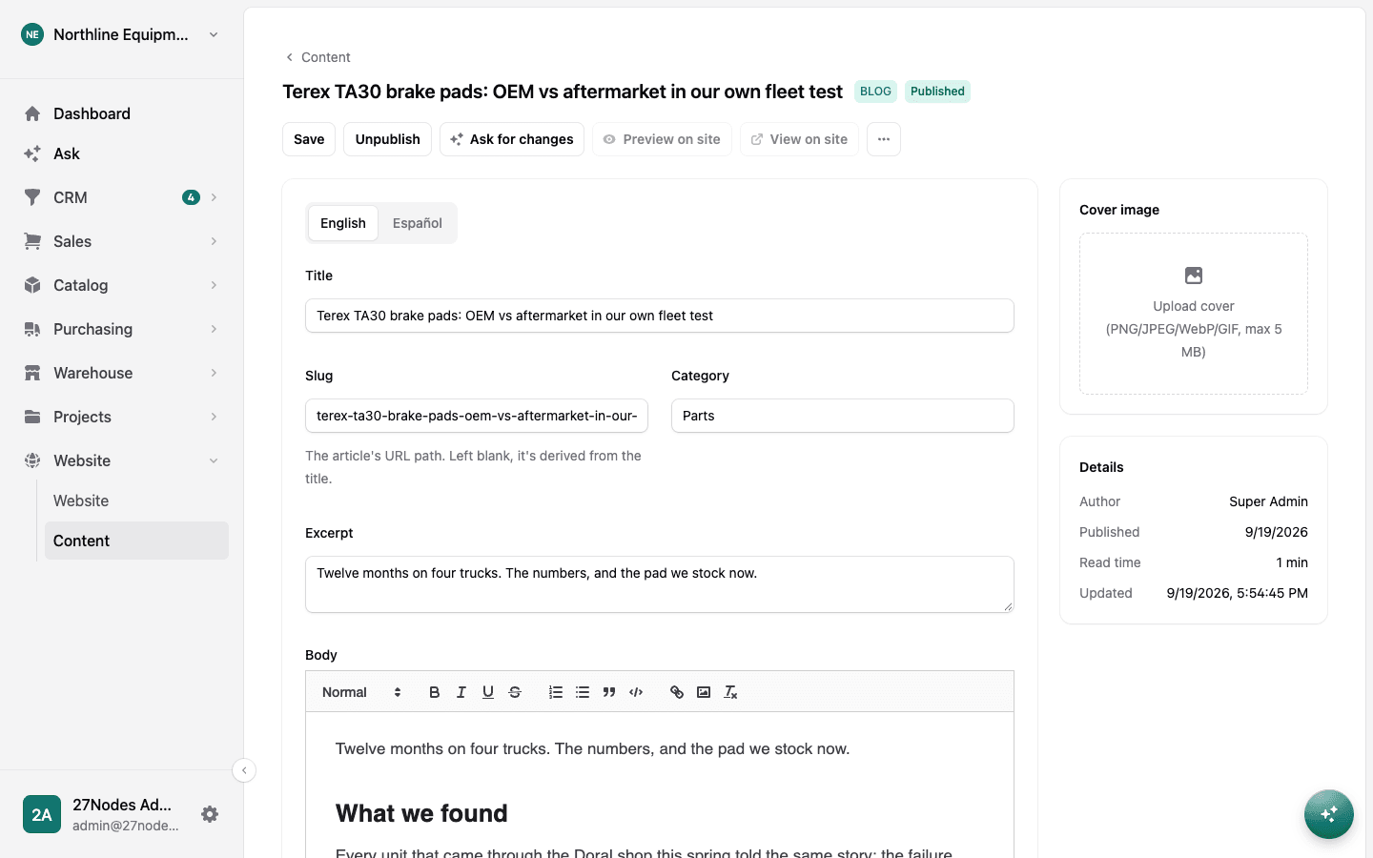This screenshot has height=858, width=1373.
Task: Click the Upload cover dropzone
Action: point(1194,314)
